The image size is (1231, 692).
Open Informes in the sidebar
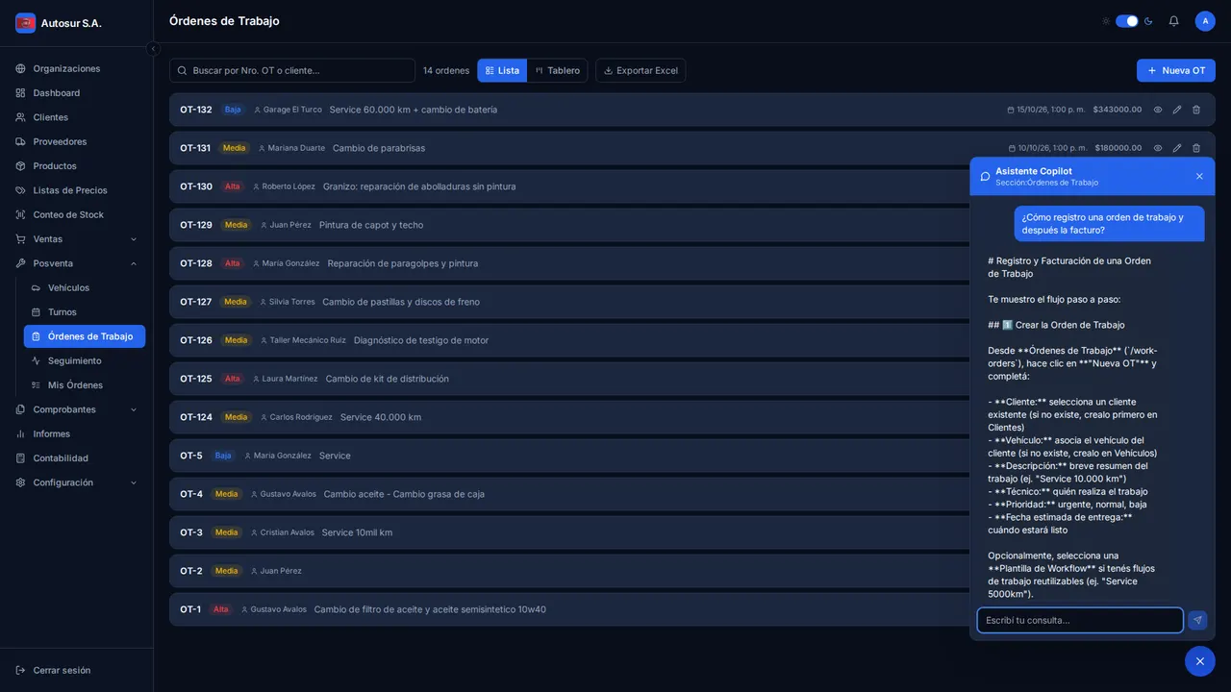pyautogui.click(x=77, y=434)
